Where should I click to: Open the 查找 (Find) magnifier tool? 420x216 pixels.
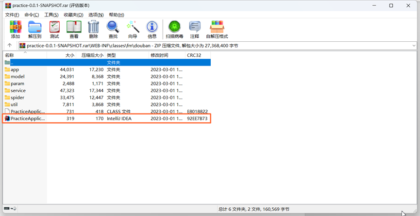tap(113, 29)
